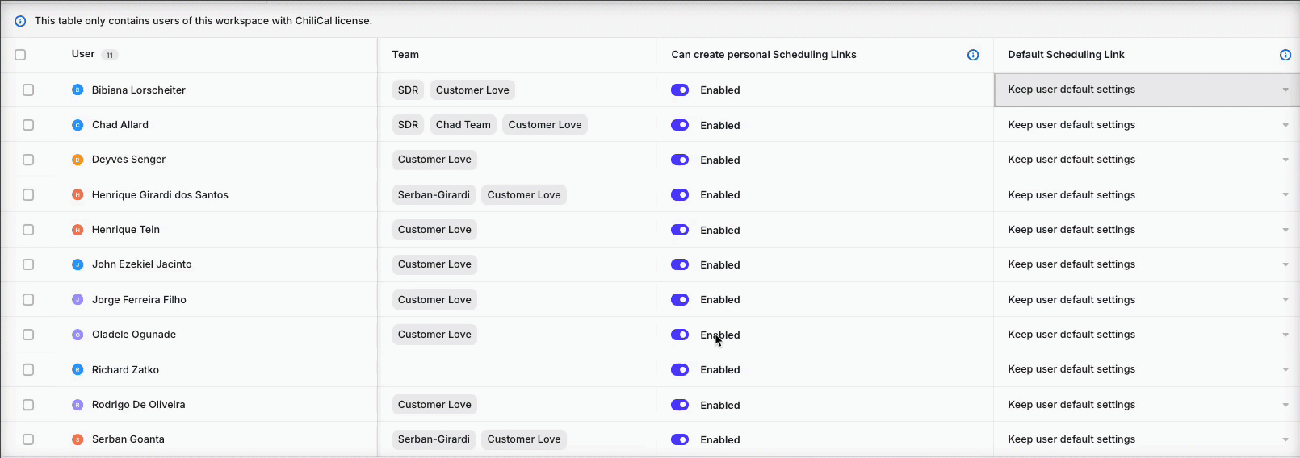Disable scheduling links toggle for John Ezekiel Jacinto
This screenshot has width=1300, height=458.
pos(680,264)
